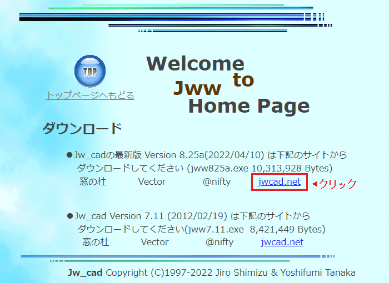The width and height of the screenshot is (389, 283).
Task: Select Vector under Version 7.11
Action: [155, 242]
